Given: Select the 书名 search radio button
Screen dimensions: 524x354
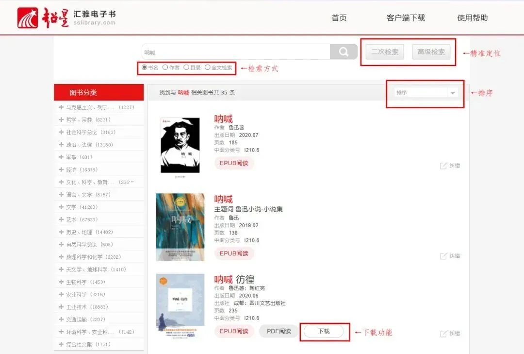Looking at the screenshot, I should (145, 67).
